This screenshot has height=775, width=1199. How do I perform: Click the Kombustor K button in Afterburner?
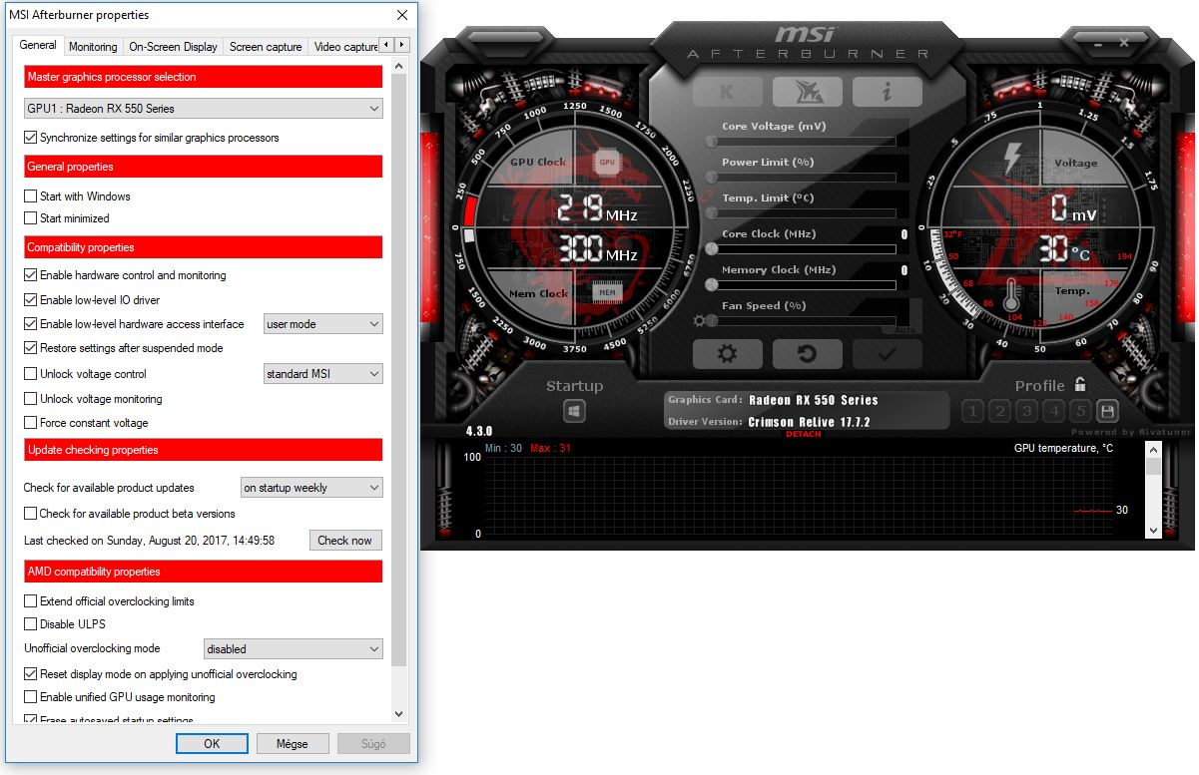coord(728,91)
